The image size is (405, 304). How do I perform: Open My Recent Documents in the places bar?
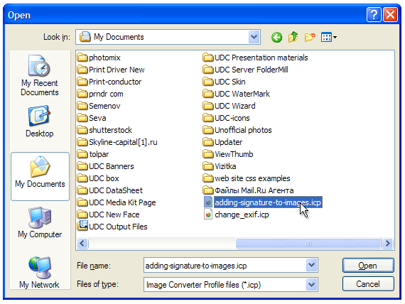coord(40,75)
